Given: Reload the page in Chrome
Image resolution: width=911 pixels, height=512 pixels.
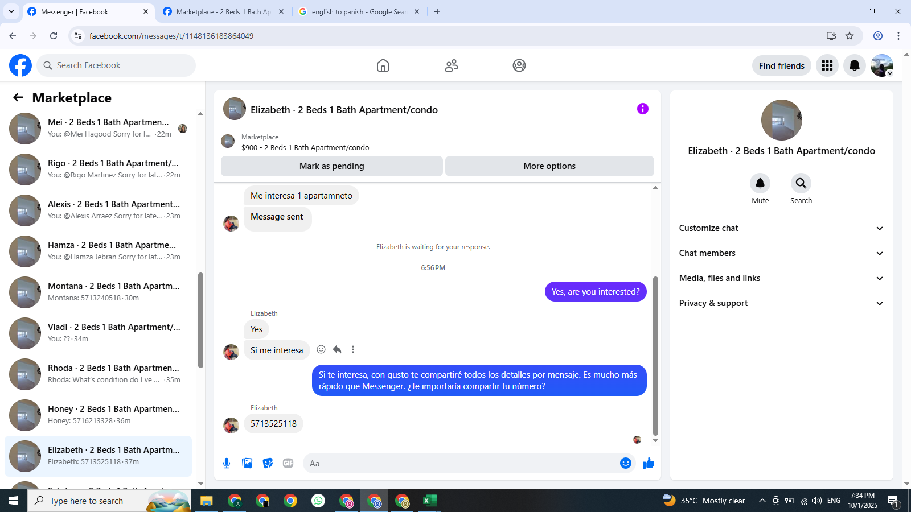Looking at the screenshot, I should click(x=54, y=36).
